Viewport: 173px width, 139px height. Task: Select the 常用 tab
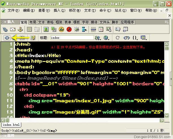click(x=24, y=22)
